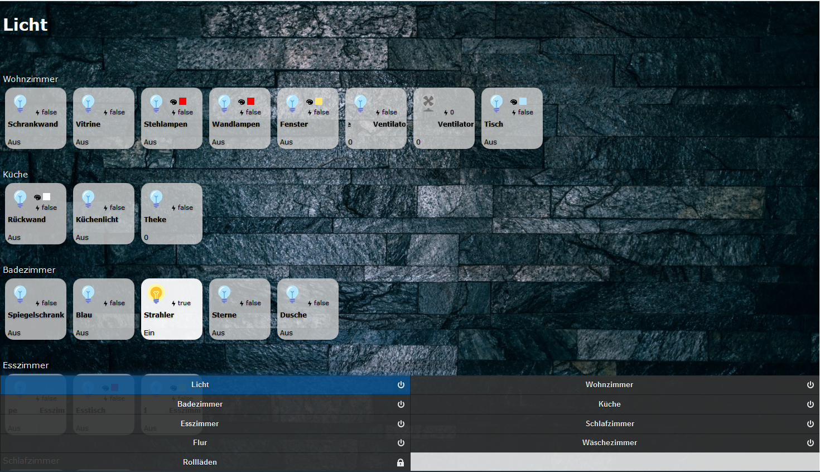Click the light bulb beside the truncated Ventilato label

[x=360, y=103]
